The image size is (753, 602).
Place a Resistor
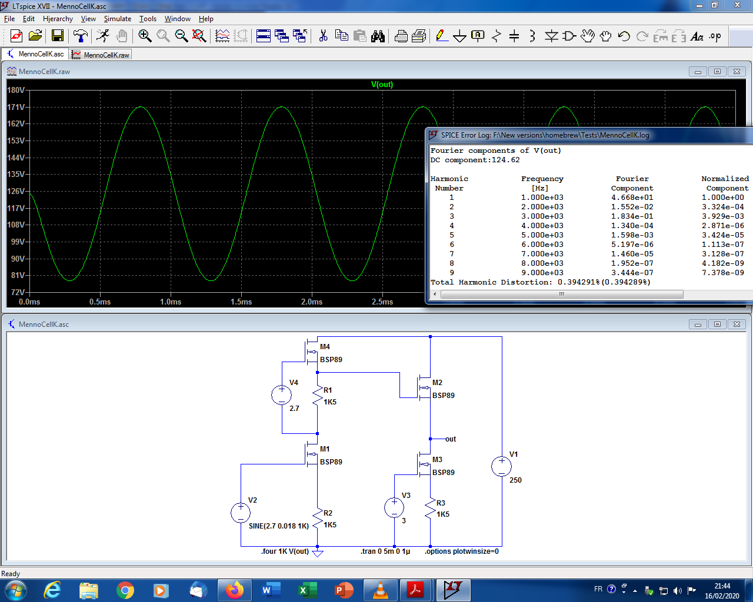coord(496,36)
